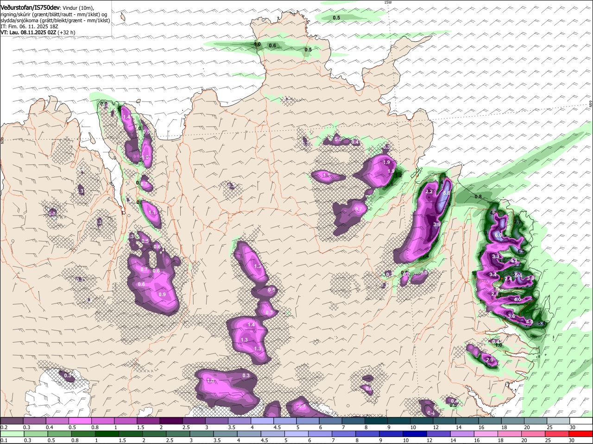Click the 'VT: Lau. 08.11.2025 02Z' valid time
This screenshot has width=593, height=444.
tap(29, 32)
